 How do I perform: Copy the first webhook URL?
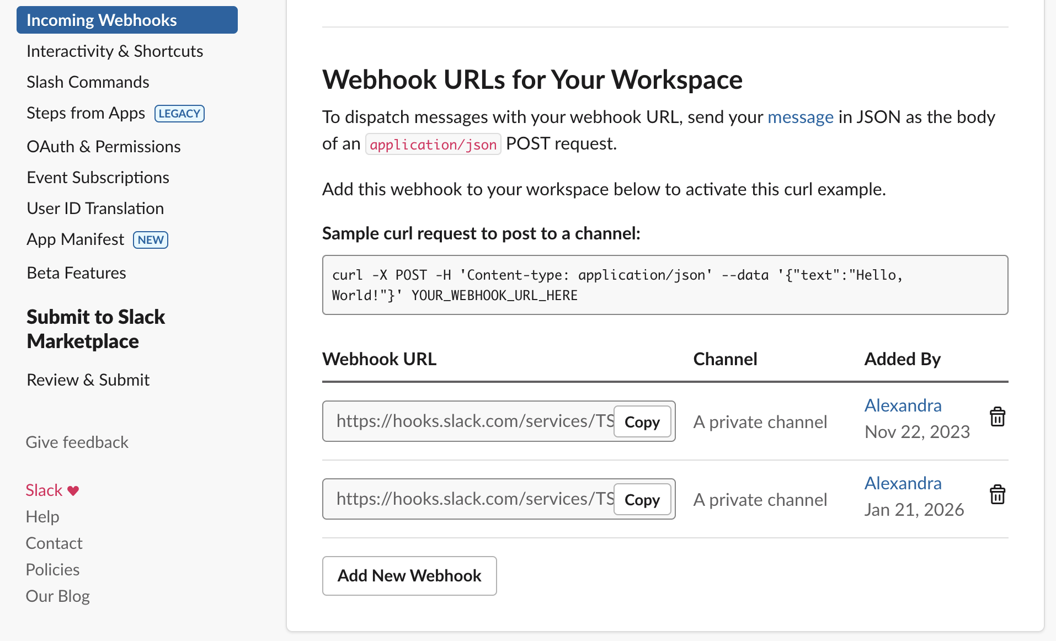click(x=642, y=421)
